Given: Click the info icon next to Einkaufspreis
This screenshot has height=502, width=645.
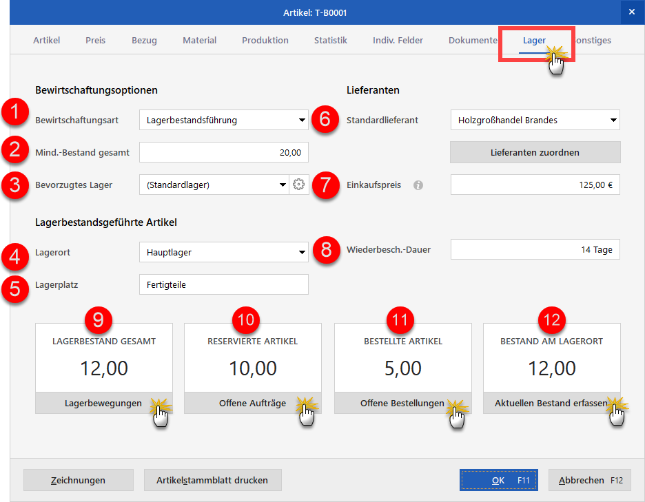Looking at the screenshot, I should pos(418,185).
